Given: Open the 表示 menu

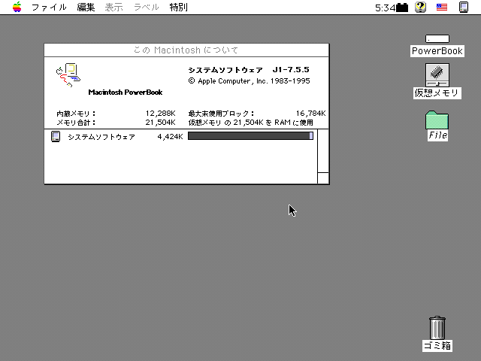Looking at the screenshot, I should [x=113, y=7].
